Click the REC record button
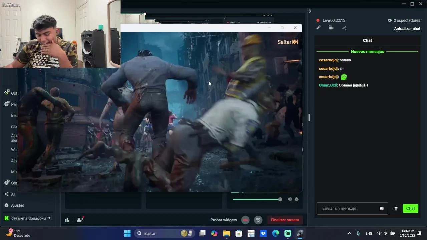Viewport: 427px width, 240px height. tap(246, 220)
